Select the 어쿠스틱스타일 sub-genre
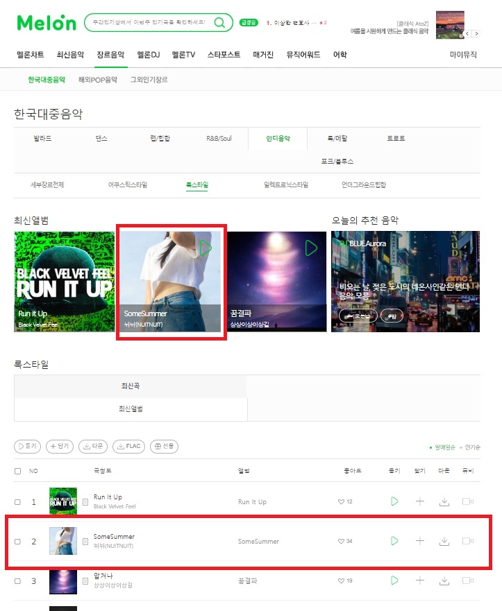 (x=128, y=184)
